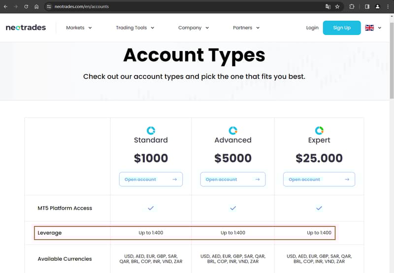
Task: Open browser extensions puzzle icon
Action: [x=352, y=7]
